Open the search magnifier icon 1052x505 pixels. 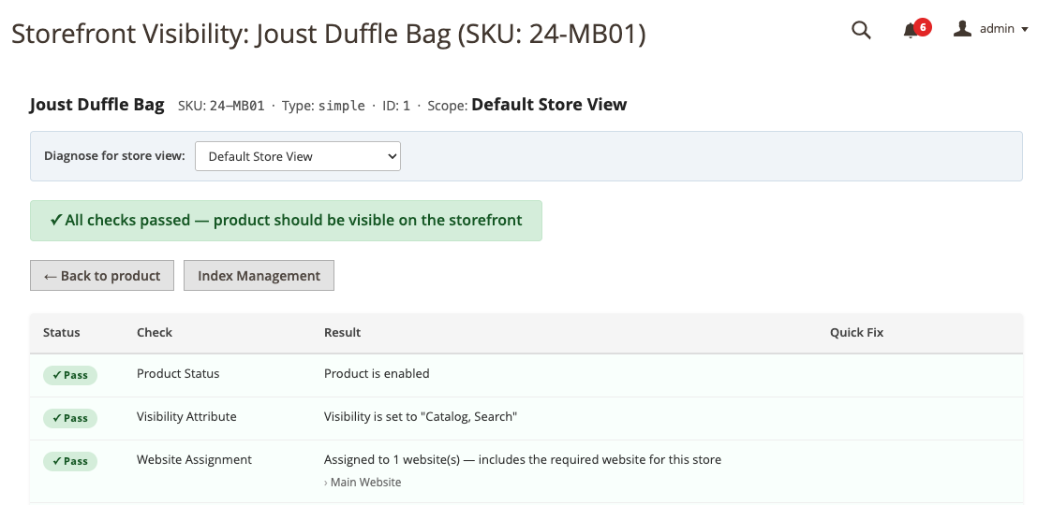861,30
